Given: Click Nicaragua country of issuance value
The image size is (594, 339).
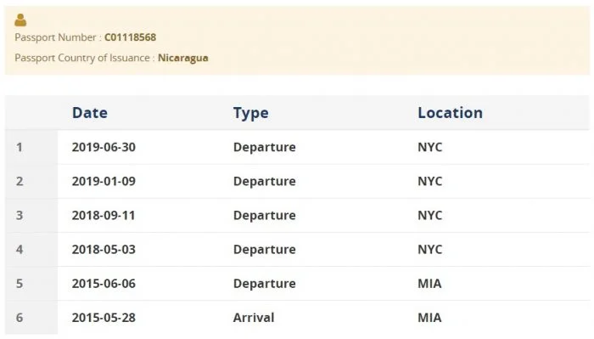Looking at the screenshot, I should (183, 58).
